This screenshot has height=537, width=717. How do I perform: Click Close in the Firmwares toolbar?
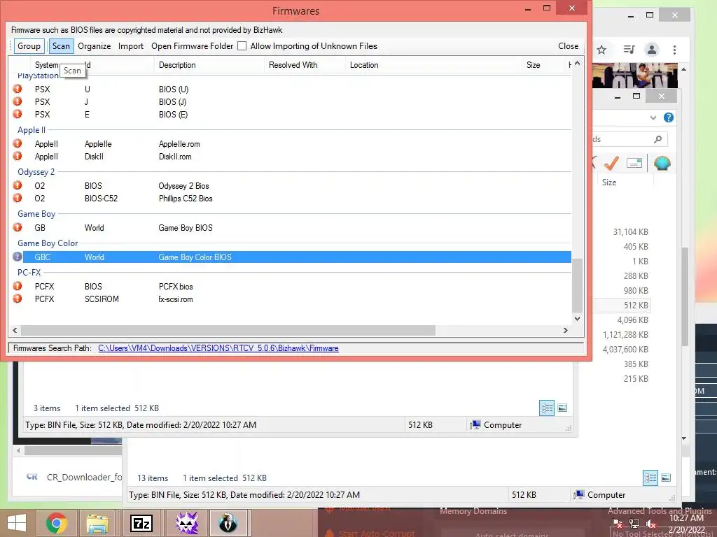click(x=568, y=45)
